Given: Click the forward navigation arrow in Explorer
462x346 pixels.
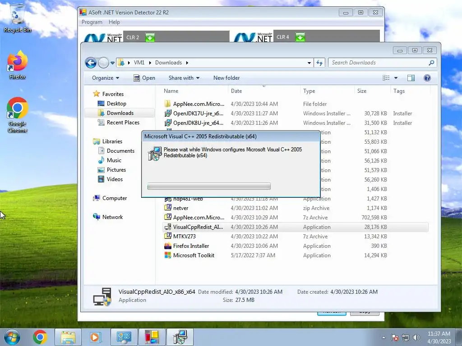Looking at the screenshot, I should point(103,63).
